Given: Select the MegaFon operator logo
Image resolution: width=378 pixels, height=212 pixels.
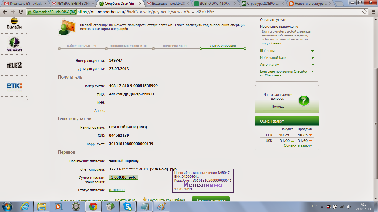Looking at the screenshot, I should click(x=14, y=44).
